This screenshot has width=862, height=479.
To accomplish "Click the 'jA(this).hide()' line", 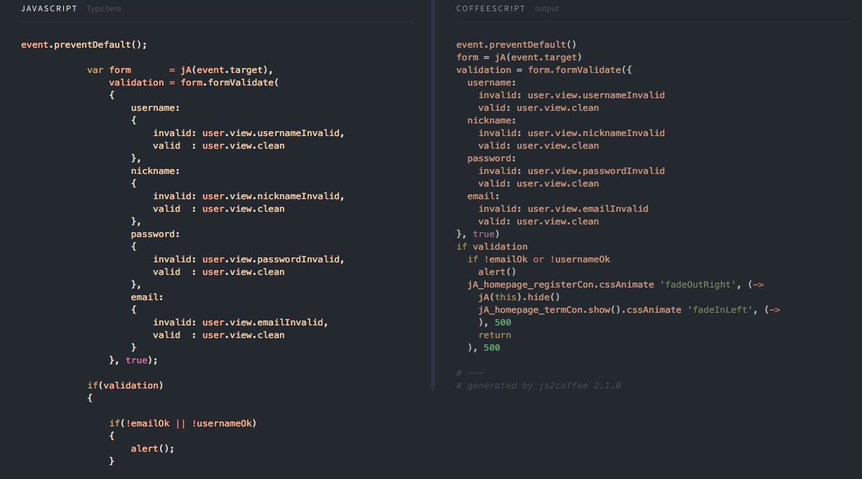I will (x=519, y=297).
